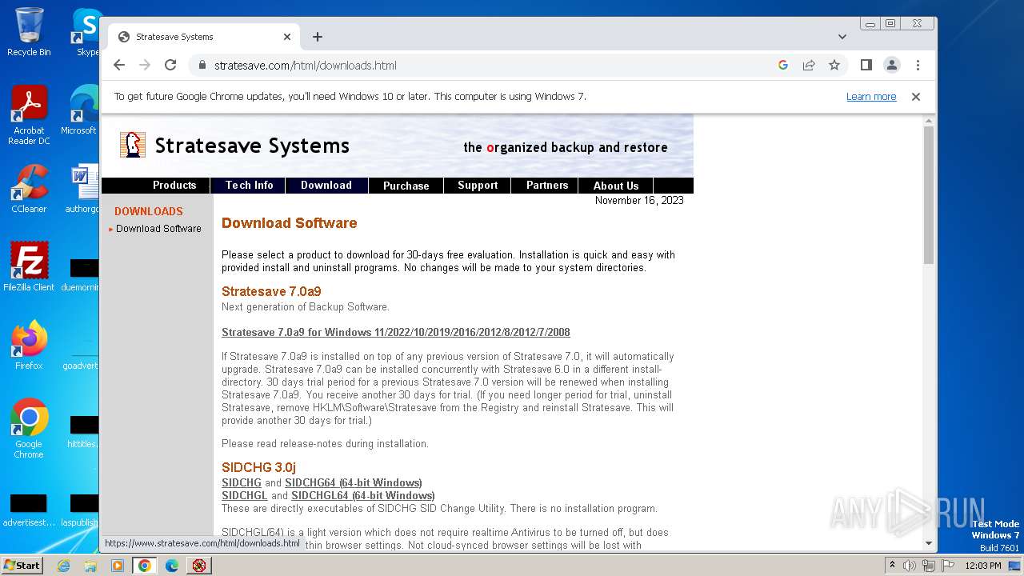Open the red shield taskbar icon
The width and height of the screenshot is (1024, 576).
tap(199, 566)
